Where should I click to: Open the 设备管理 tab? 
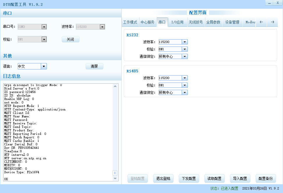point(232,22)
